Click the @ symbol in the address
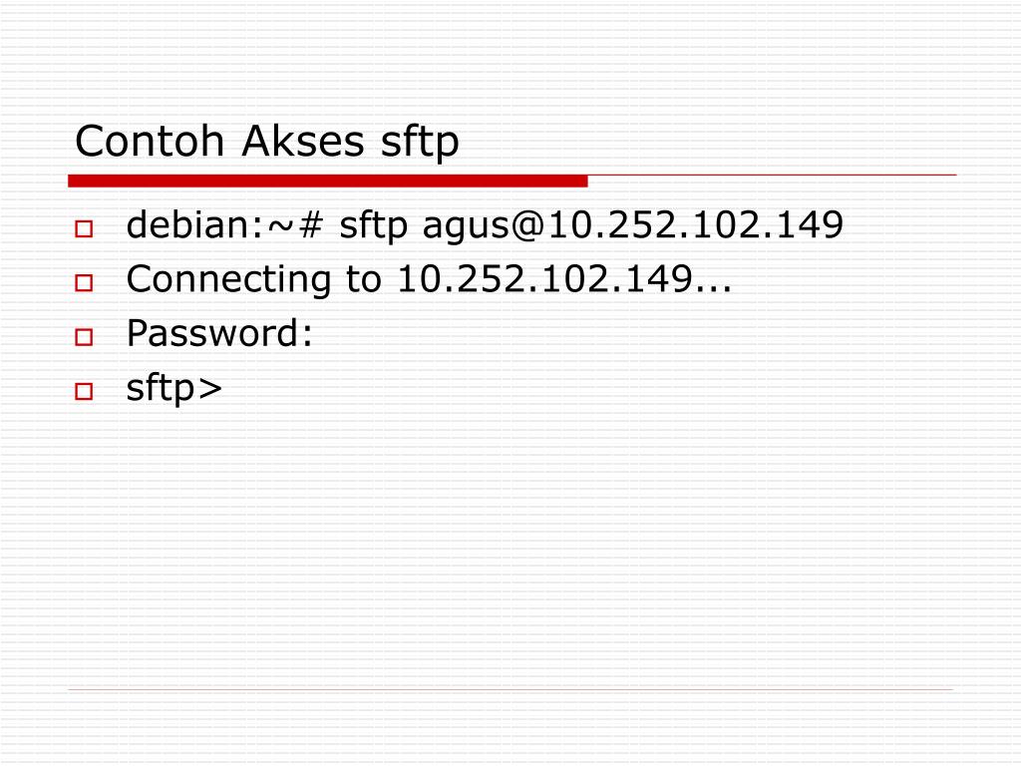Screen dimensions: 1021x766 (528, 226)
